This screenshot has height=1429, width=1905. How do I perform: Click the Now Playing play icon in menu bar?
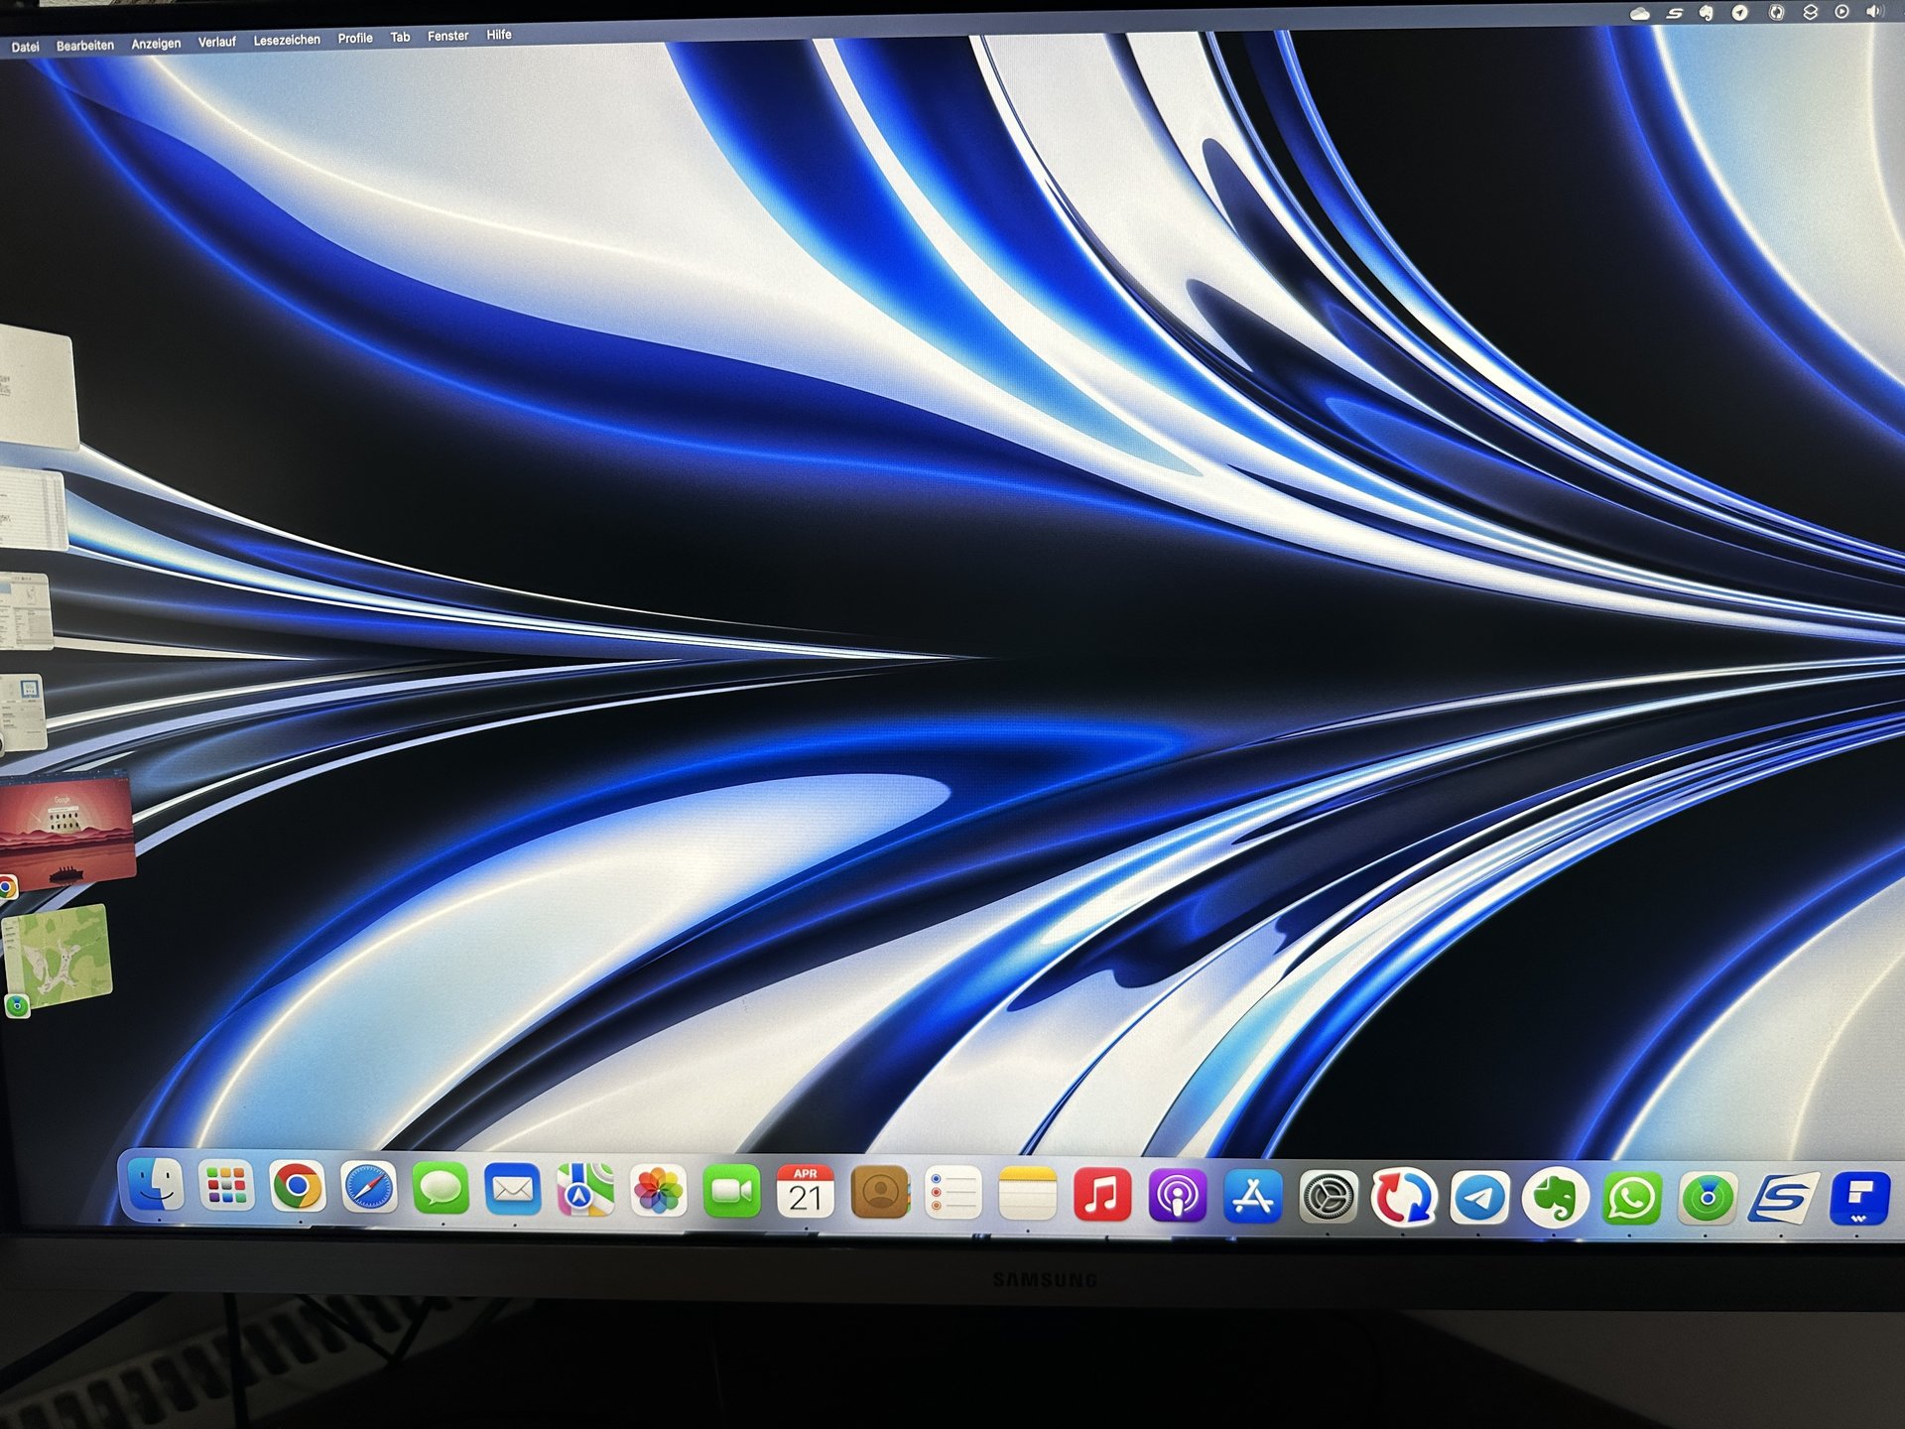point(1842,12)
